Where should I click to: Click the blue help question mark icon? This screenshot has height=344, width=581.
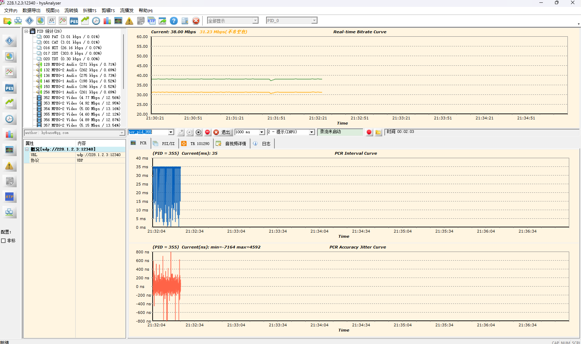click(174, 21)
